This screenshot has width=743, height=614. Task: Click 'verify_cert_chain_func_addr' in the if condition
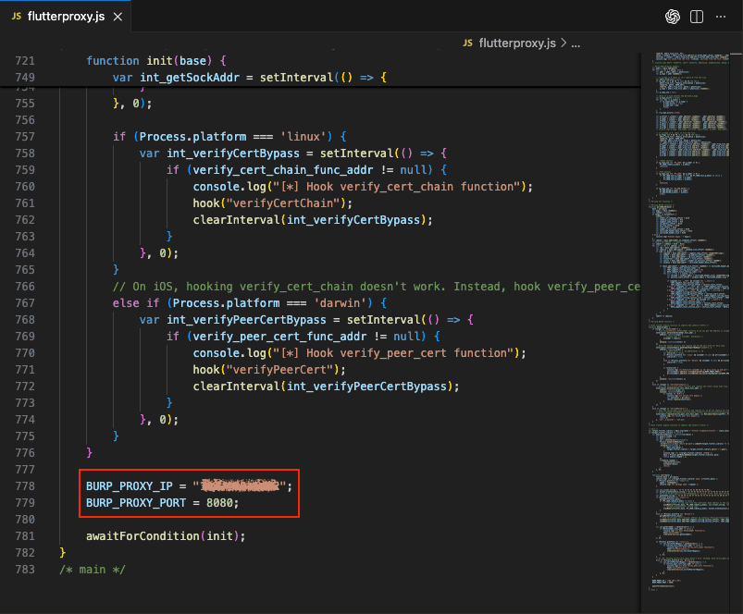pos(283,170)
